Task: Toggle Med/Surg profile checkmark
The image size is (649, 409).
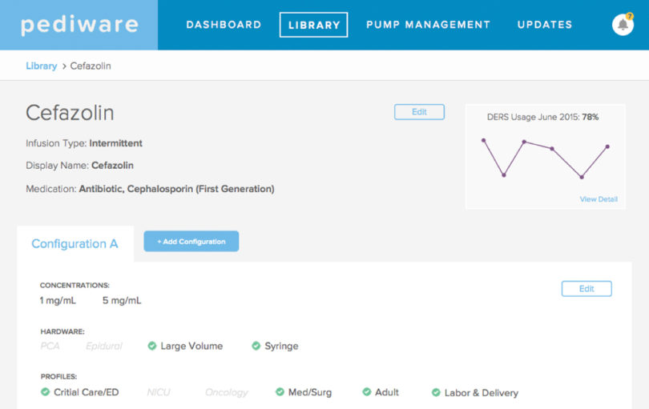Action: [x=280, y=392]
